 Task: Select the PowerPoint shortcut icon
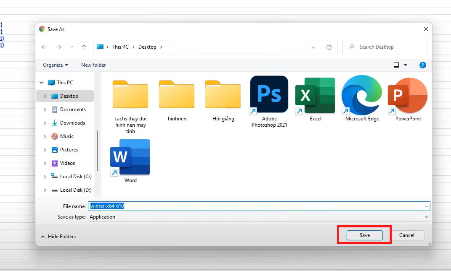(x=408, y=99)
